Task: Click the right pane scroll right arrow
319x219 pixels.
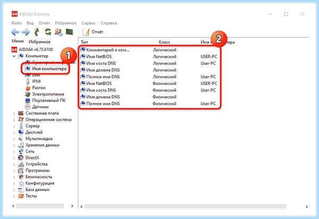Action: coord(307,207)
